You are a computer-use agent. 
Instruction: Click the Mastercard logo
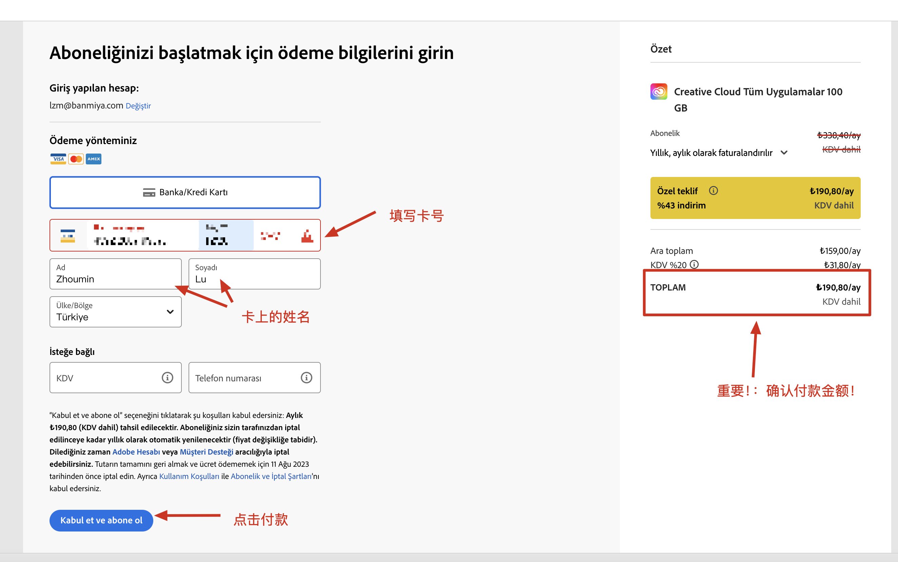[76, 159]
